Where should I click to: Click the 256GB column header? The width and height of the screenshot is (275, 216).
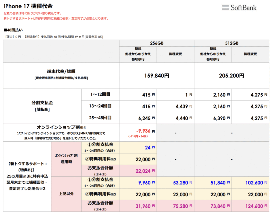(x=157, y=43)
